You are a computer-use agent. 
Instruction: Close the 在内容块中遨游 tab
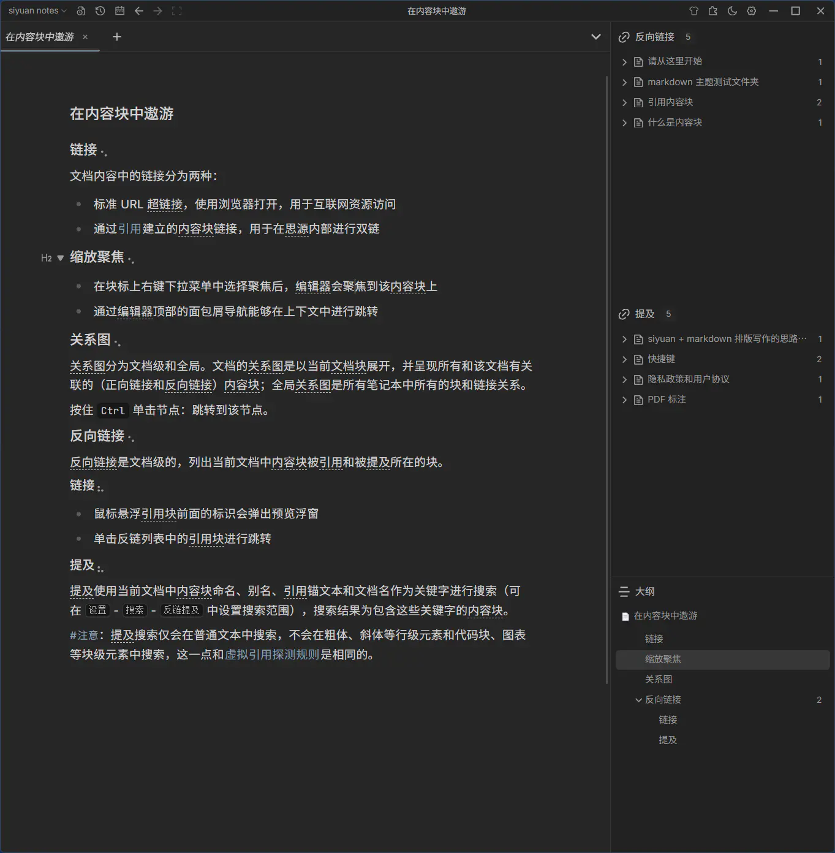click(85, 37)
